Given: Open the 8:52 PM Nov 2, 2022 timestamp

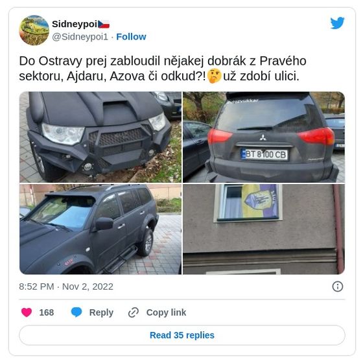Looking at the screenshot, I should point(66,287).
